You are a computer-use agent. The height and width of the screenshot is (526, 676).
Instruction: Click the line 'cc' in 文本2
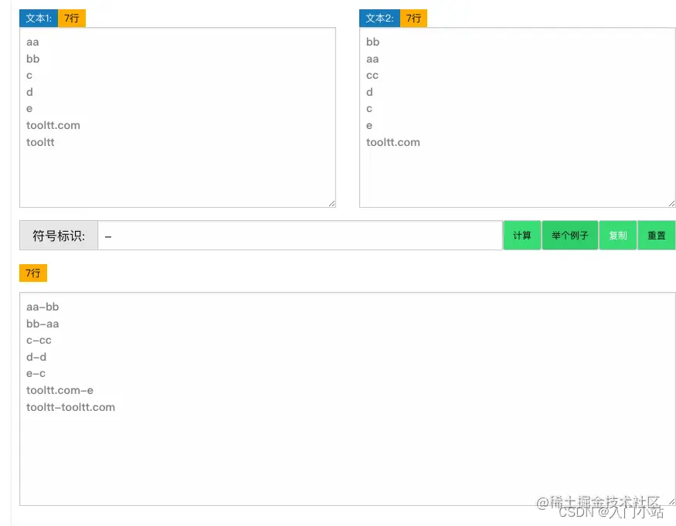point(372,76)
